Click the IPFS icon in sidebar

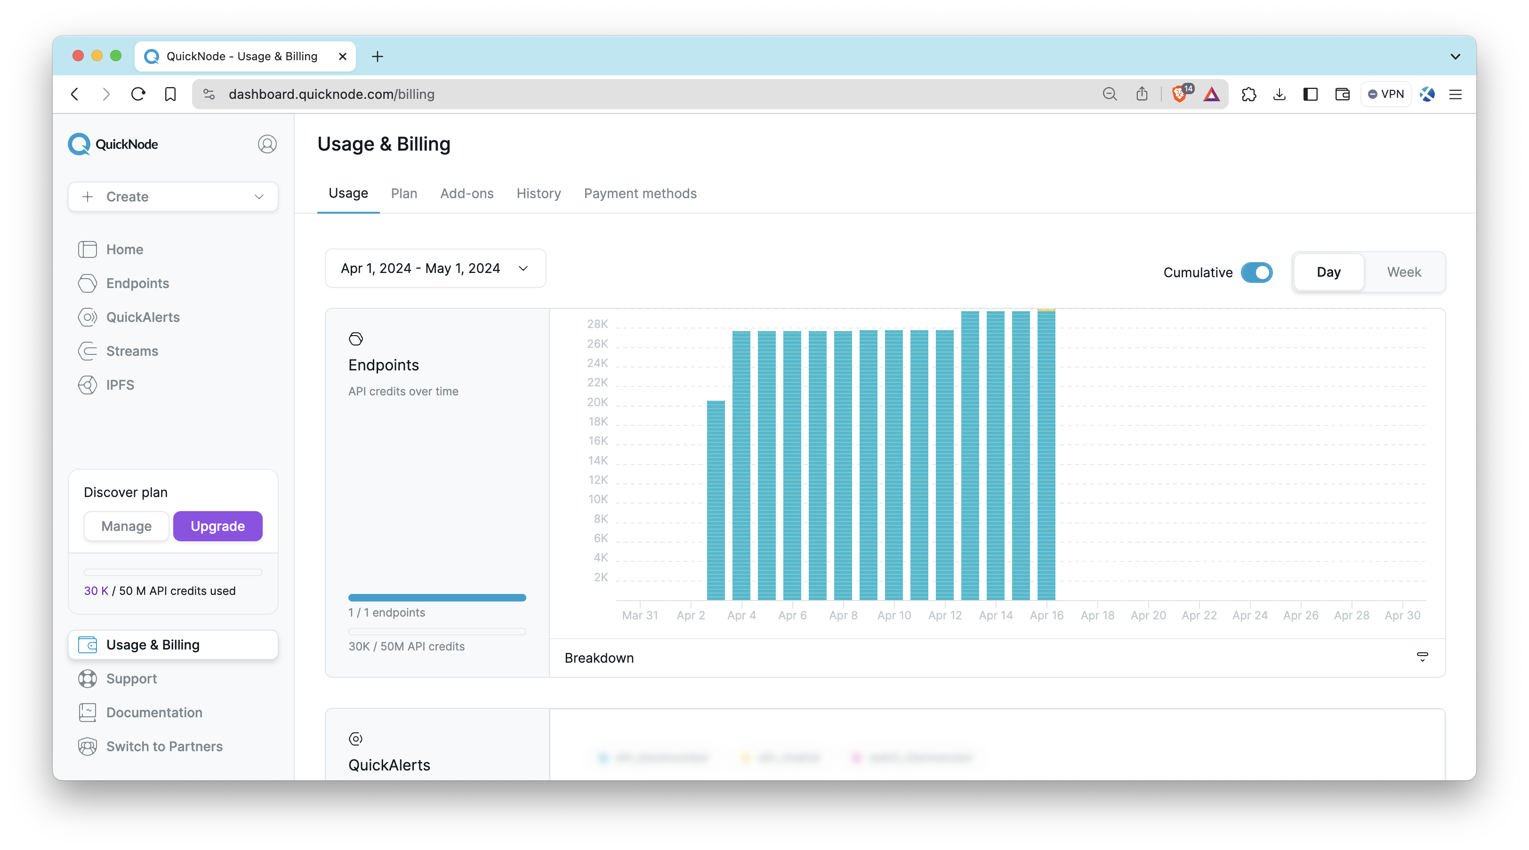point(88,385)
